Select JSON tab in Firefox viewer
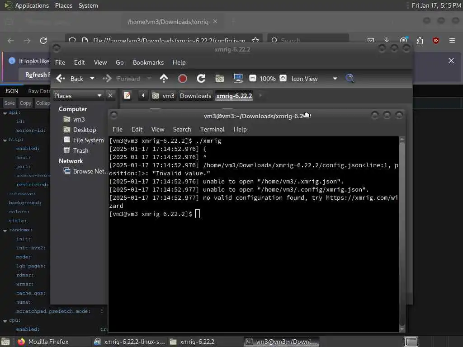Screen dimensions: 463x347 pyautogui.click(x=11, y=91)
